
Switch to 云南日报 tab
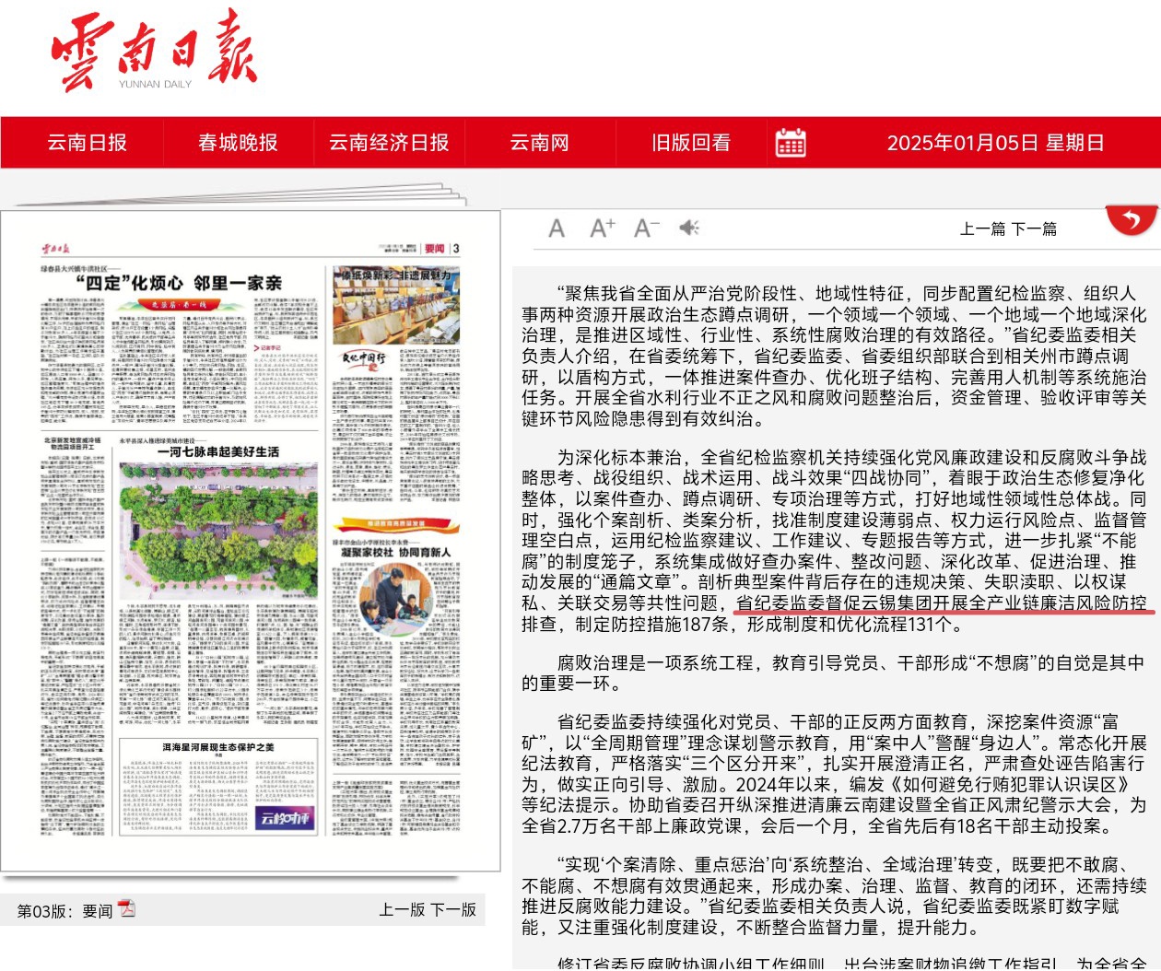(x=87, y=143)
